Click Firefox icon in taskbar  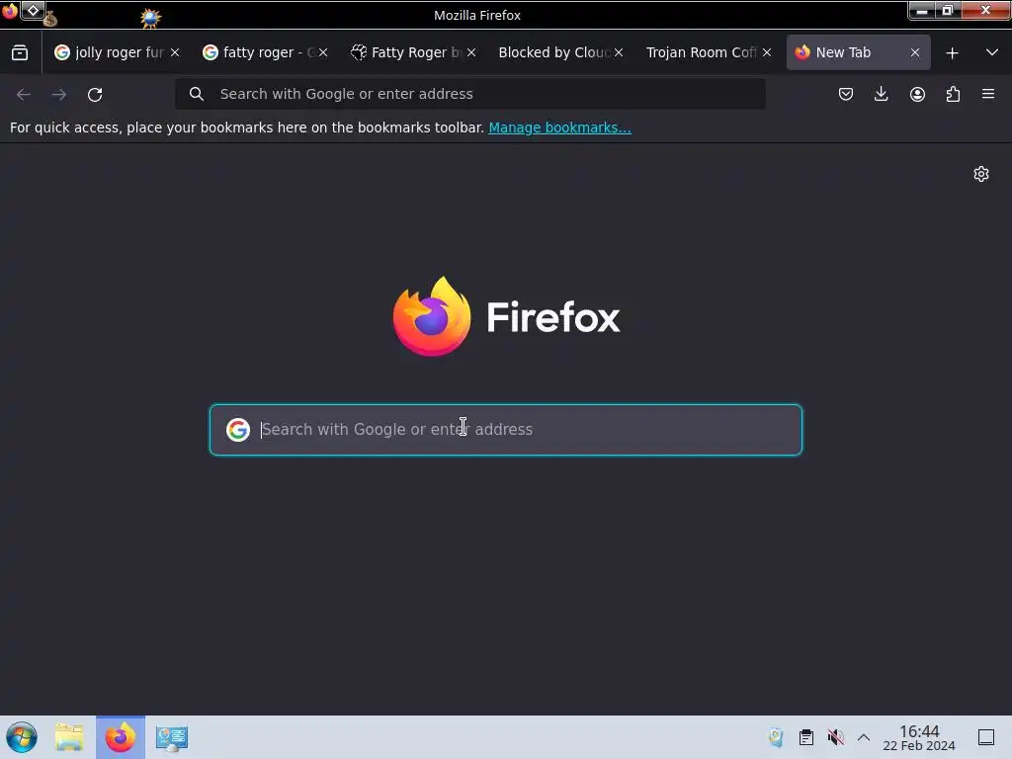(x=121, y=737)
